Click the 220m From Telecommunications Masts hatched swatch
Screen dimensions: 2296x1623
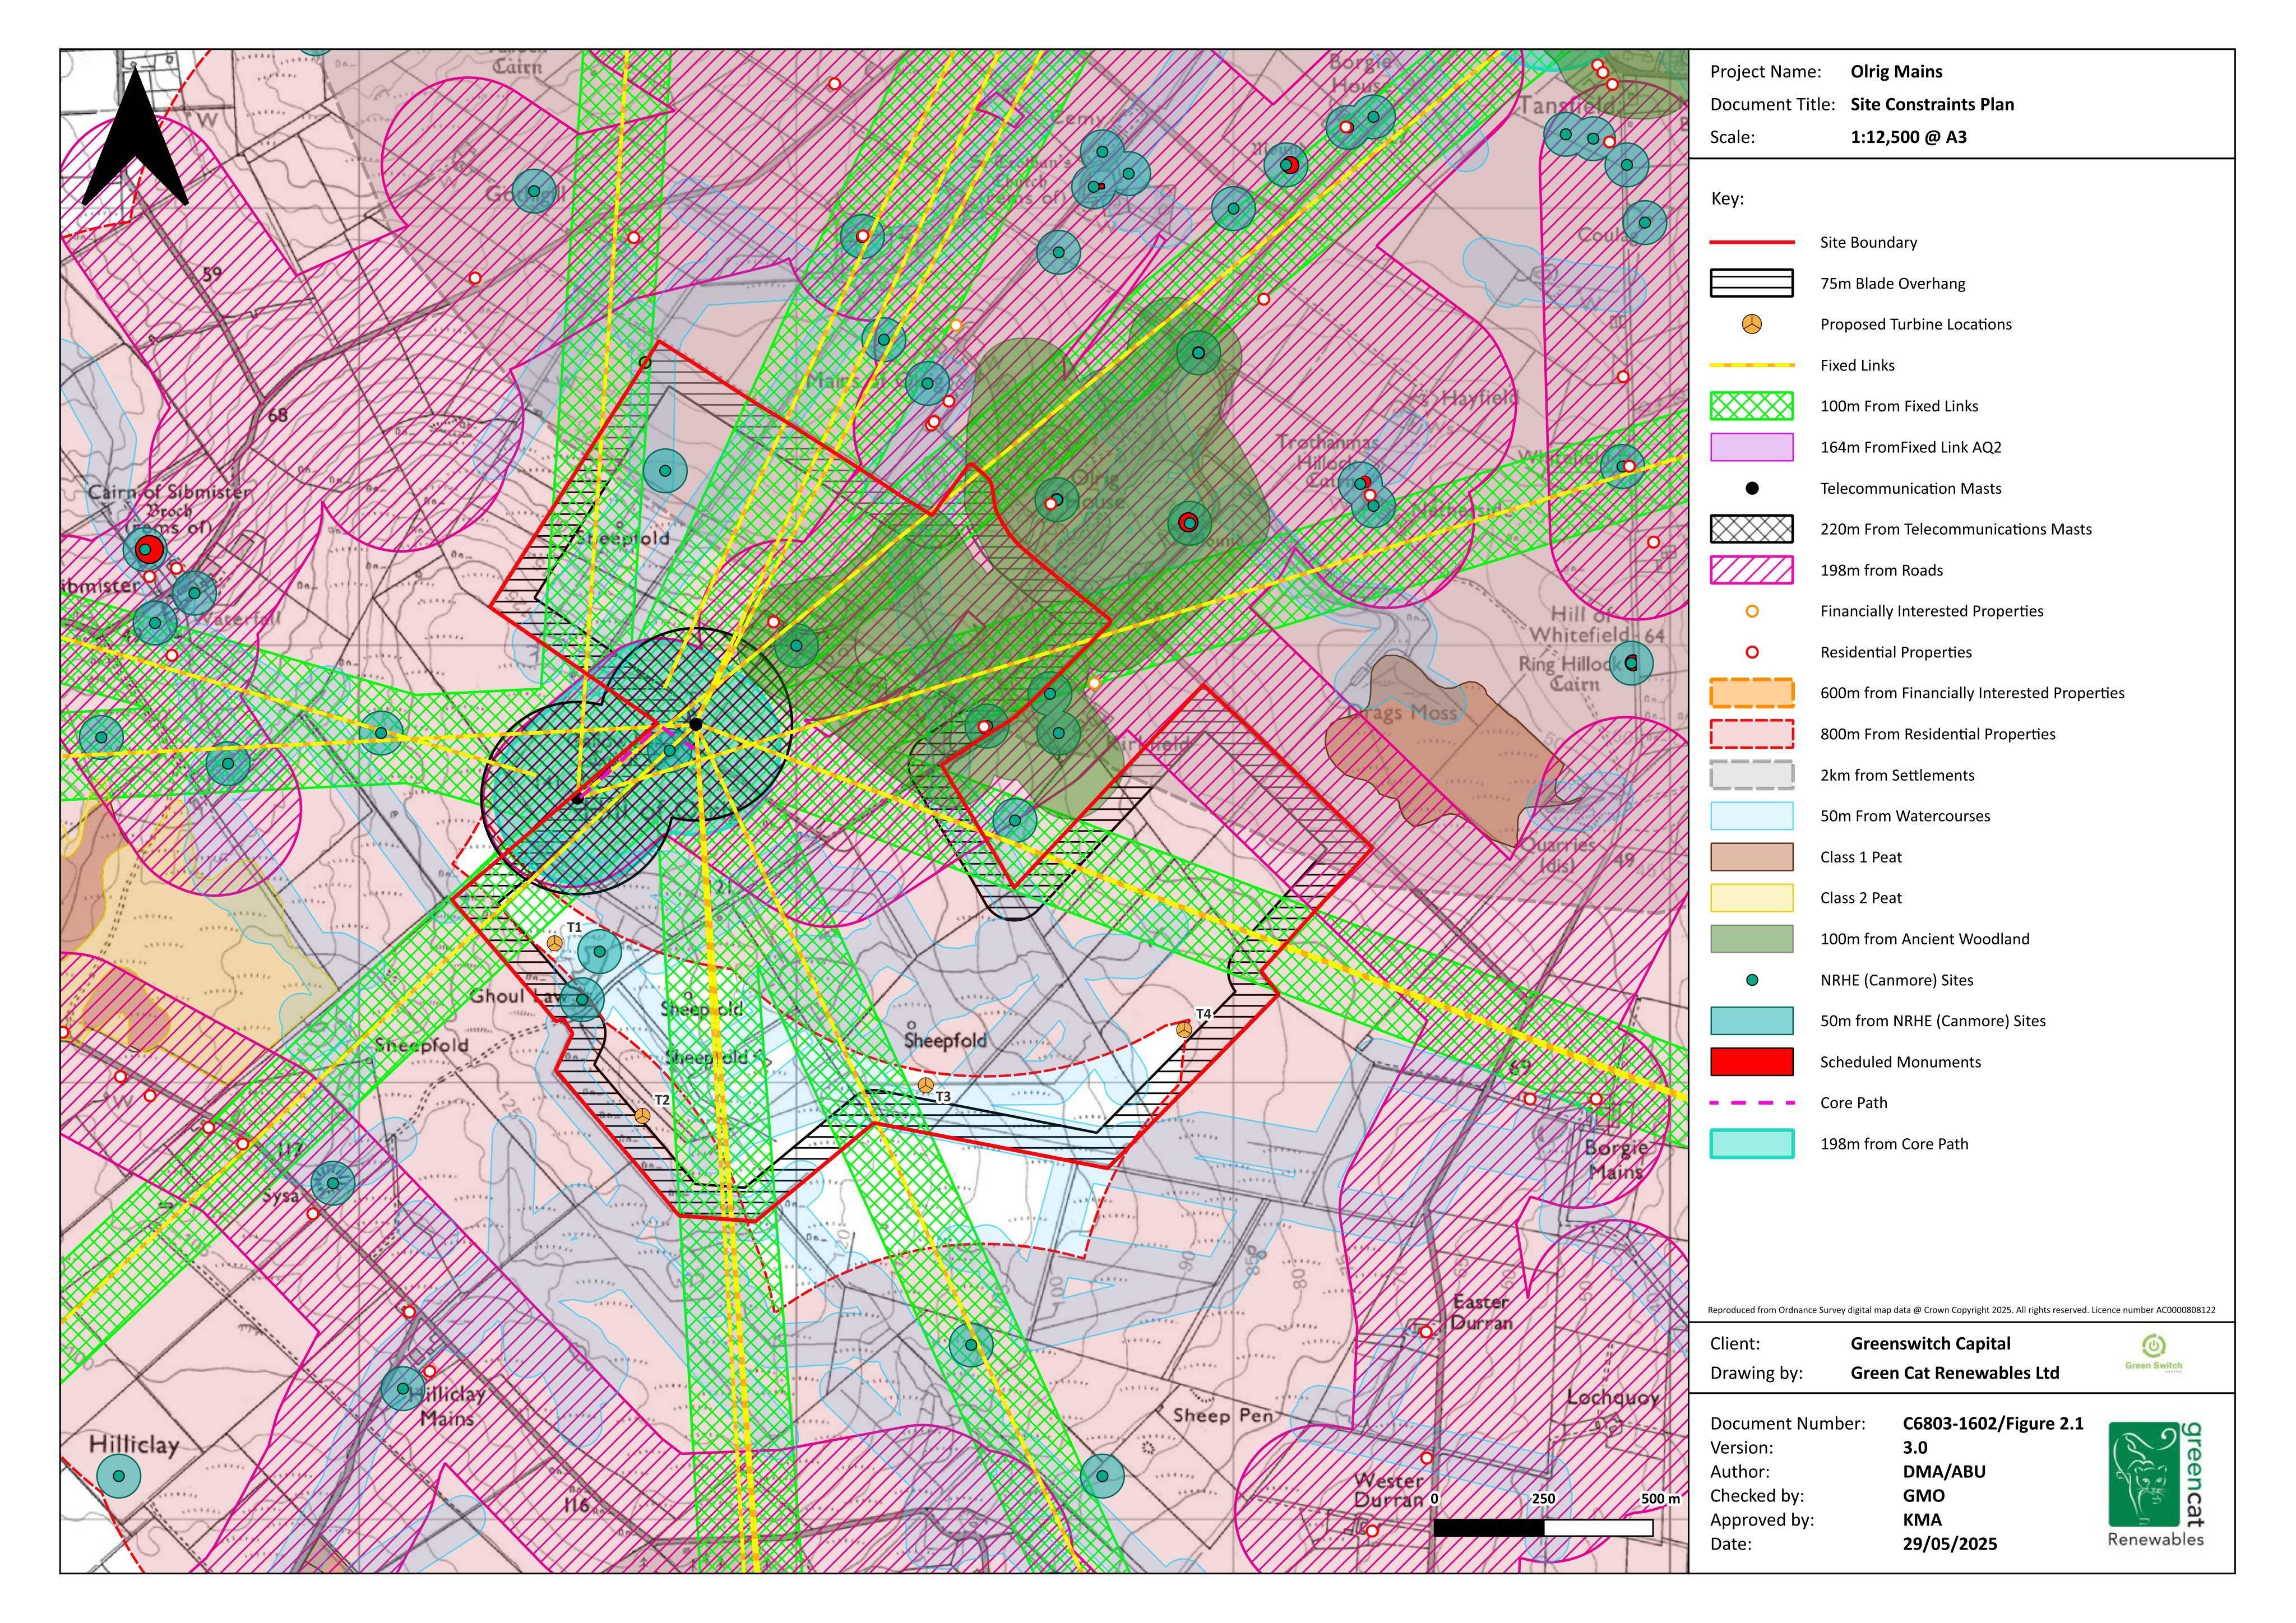(x=1751, y=529)
